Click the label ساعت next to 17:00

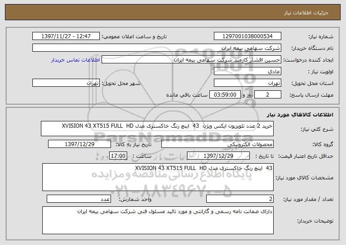point(142,156)
